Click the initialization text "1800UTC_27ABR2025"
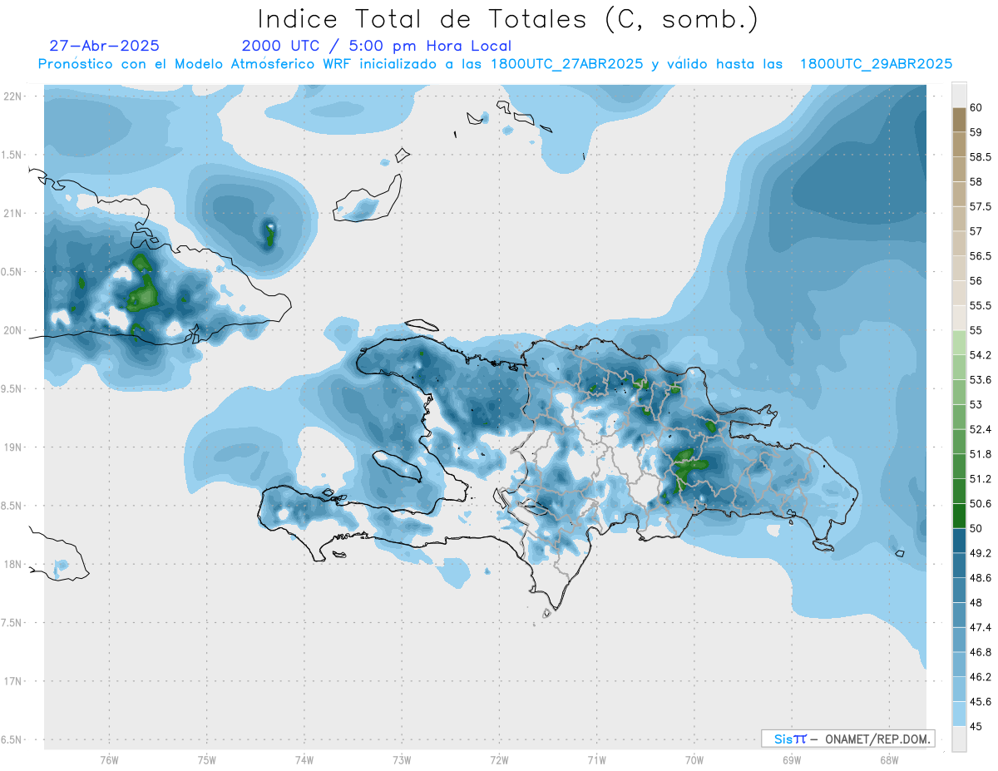The height and width of the screenshot is (771, 998). pyautogui.click(x=567, y=64)
